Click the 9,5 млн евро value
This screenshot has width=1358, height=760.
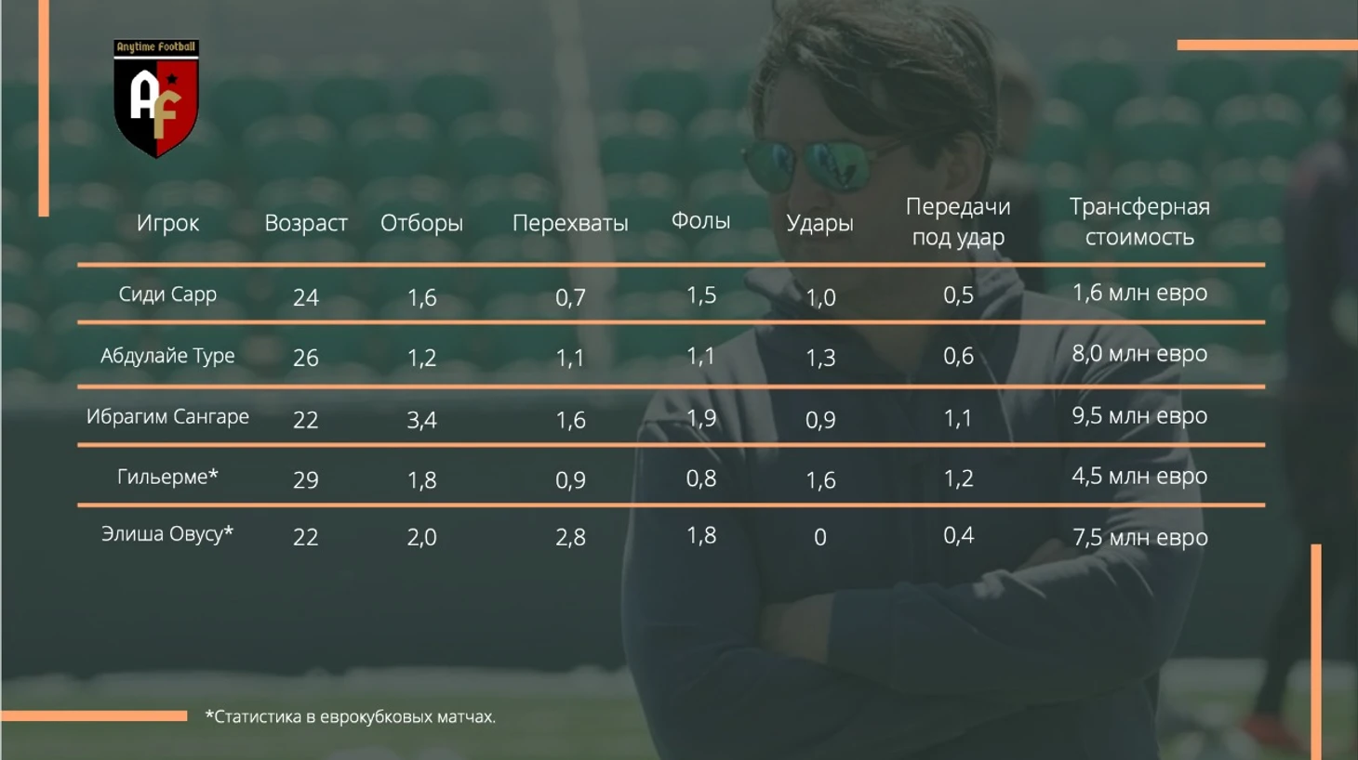pyautogui.click(x=1139, y=415)
